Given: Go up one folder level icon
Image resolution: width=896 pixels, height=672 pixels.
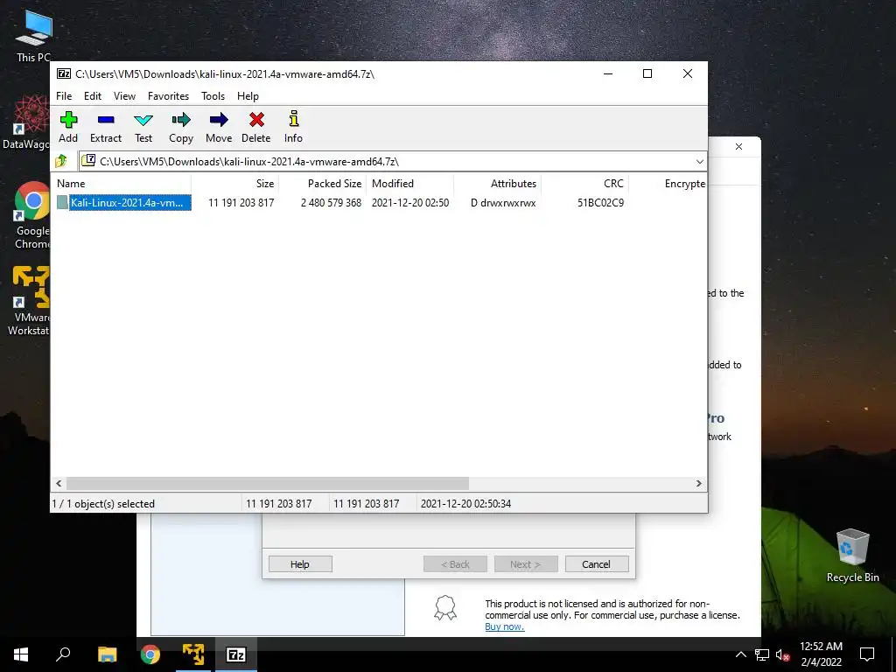Looking at the screenshot, I should pyautogui.click(x=61, y=161).
